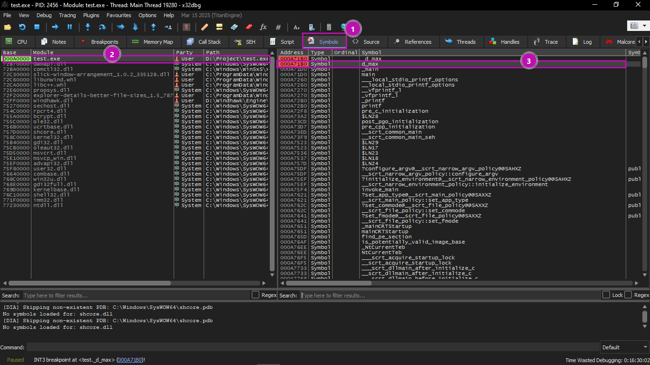Open the Plugins menu
This screenshot has height=365, width=650.
(91, 15)
